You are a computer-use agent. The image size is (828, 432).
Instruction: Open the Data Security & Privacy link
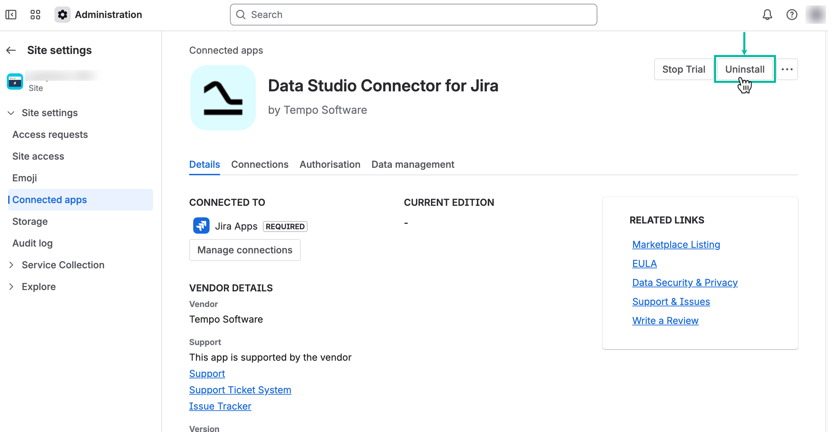point(685,283)
